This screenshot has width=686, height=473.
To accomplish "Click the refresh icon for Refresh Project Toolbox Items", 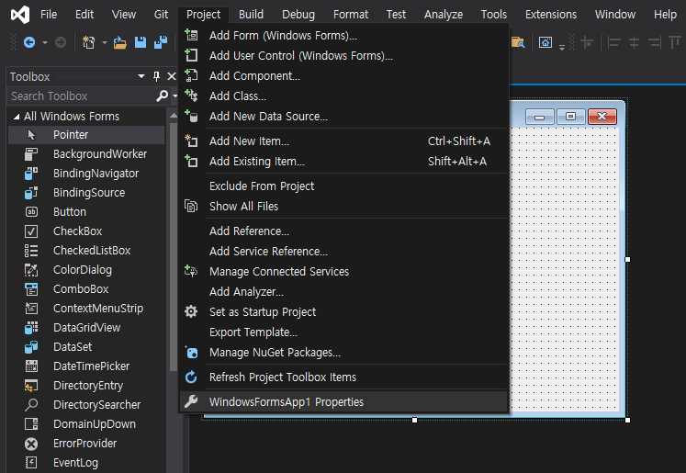I will (x=191, y=377).
